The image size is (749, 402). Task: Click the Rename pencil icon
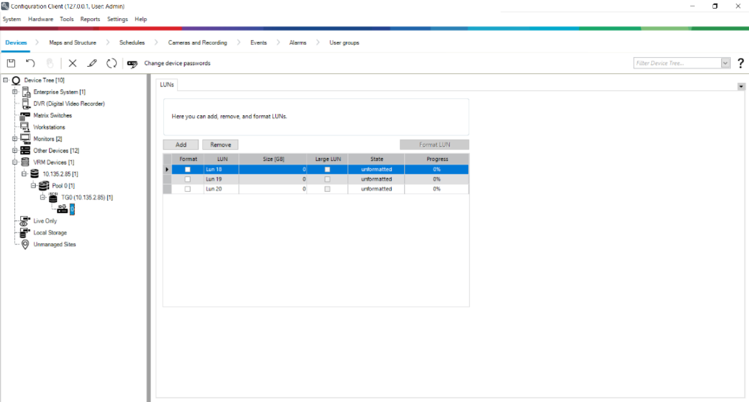click(92, 63)
